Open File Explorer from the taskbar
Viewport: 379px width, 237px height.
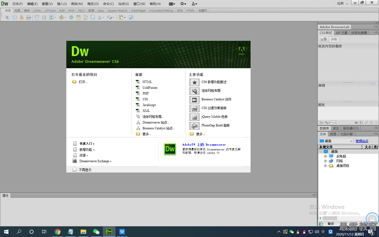(83, 232)
